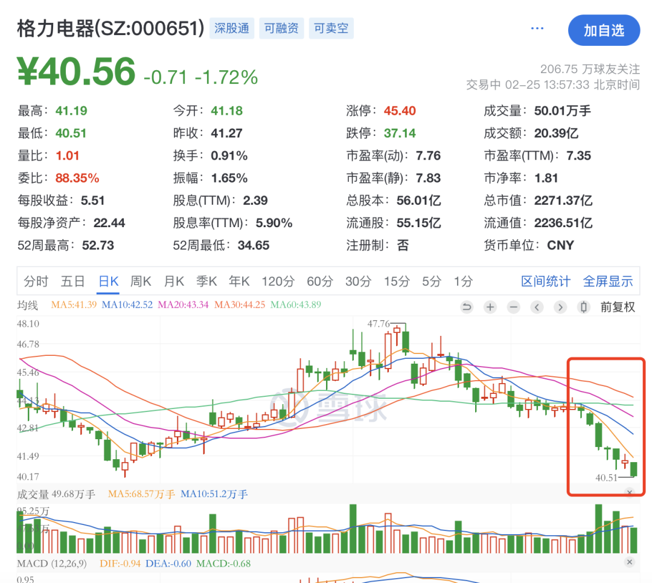Viewport: 652px width, 583px height.
Task: Zoom out the K-line chart with minus icon
Action: 514,307
